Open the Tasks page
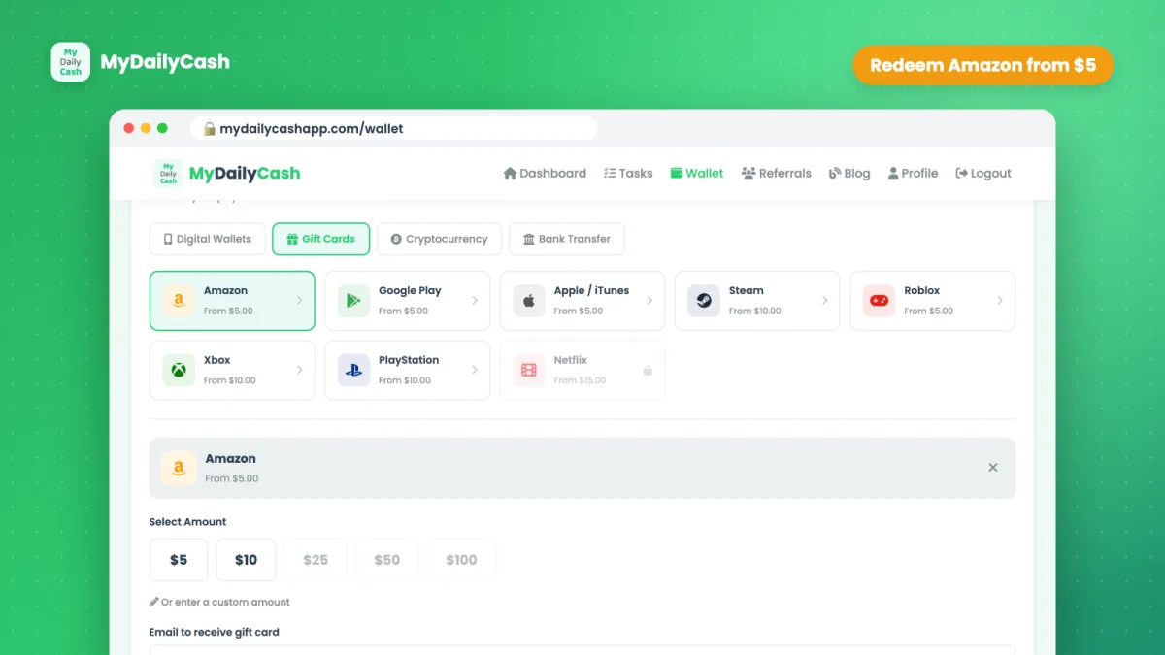1165x655 pixels. click(628, 174)
